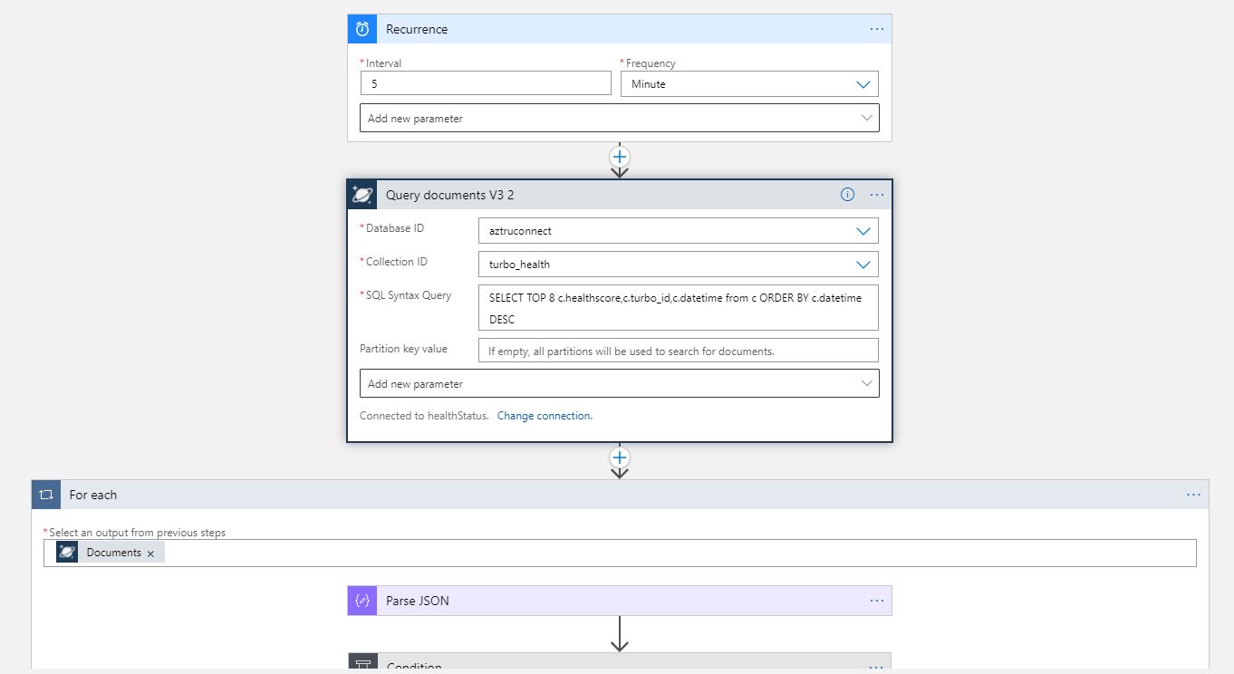The height and width of the screenshot is (674, 1234).
Task: Remove the Documents token with the x
Action: click(x=150, y=552)
